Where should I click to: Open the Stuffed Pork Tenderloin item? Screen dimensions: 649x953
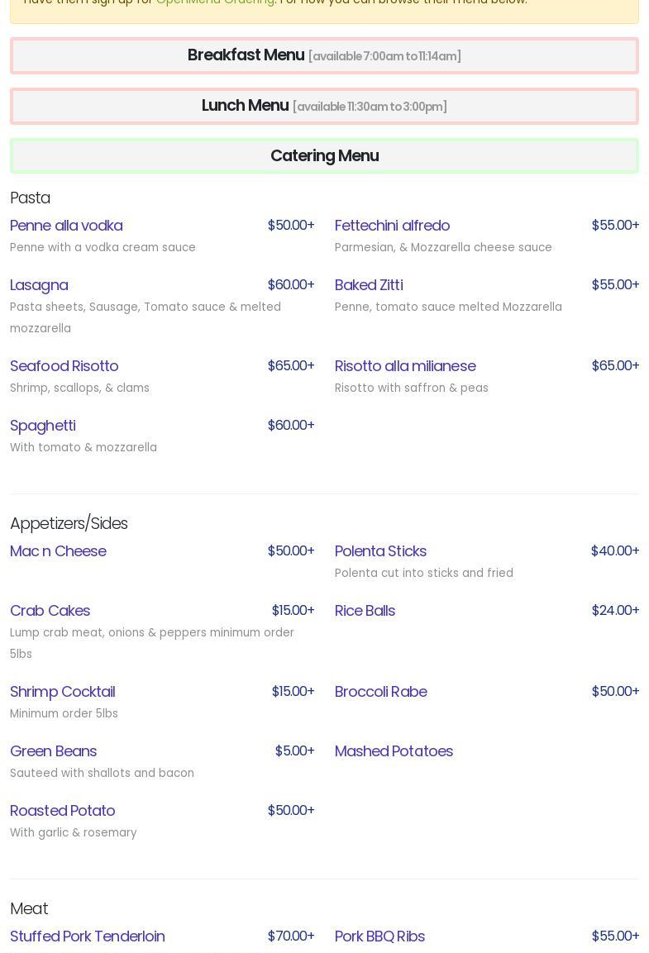click(87, 936)
